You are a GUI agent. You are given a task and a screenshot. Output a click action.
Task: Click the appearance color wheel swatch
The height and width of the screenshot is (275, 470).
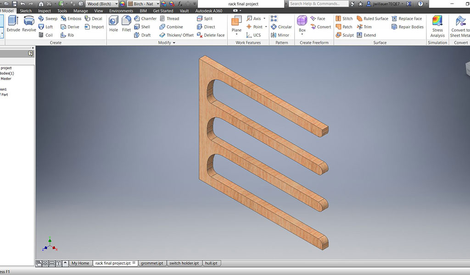(122, 4)
